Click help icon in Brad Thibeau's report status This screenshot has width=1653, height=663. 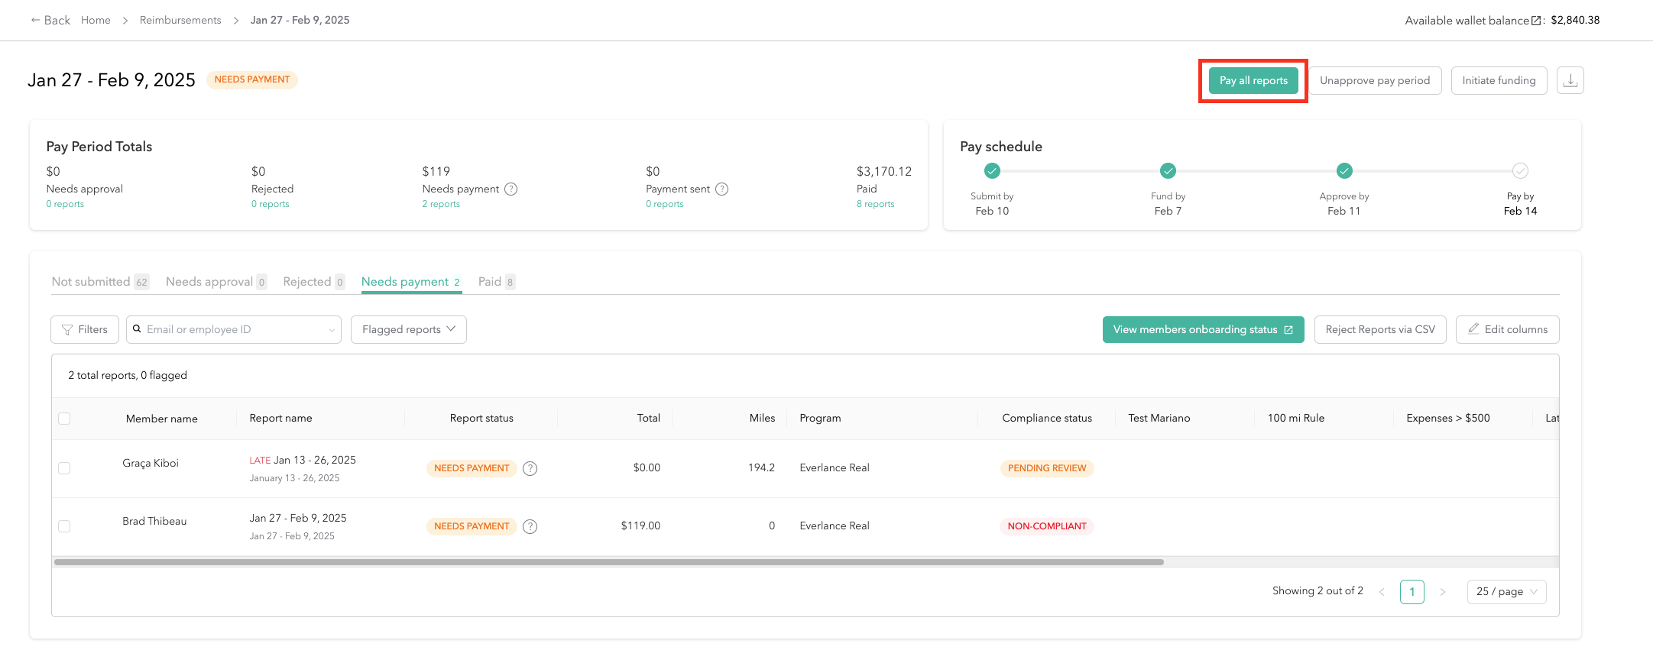(530, 526)
